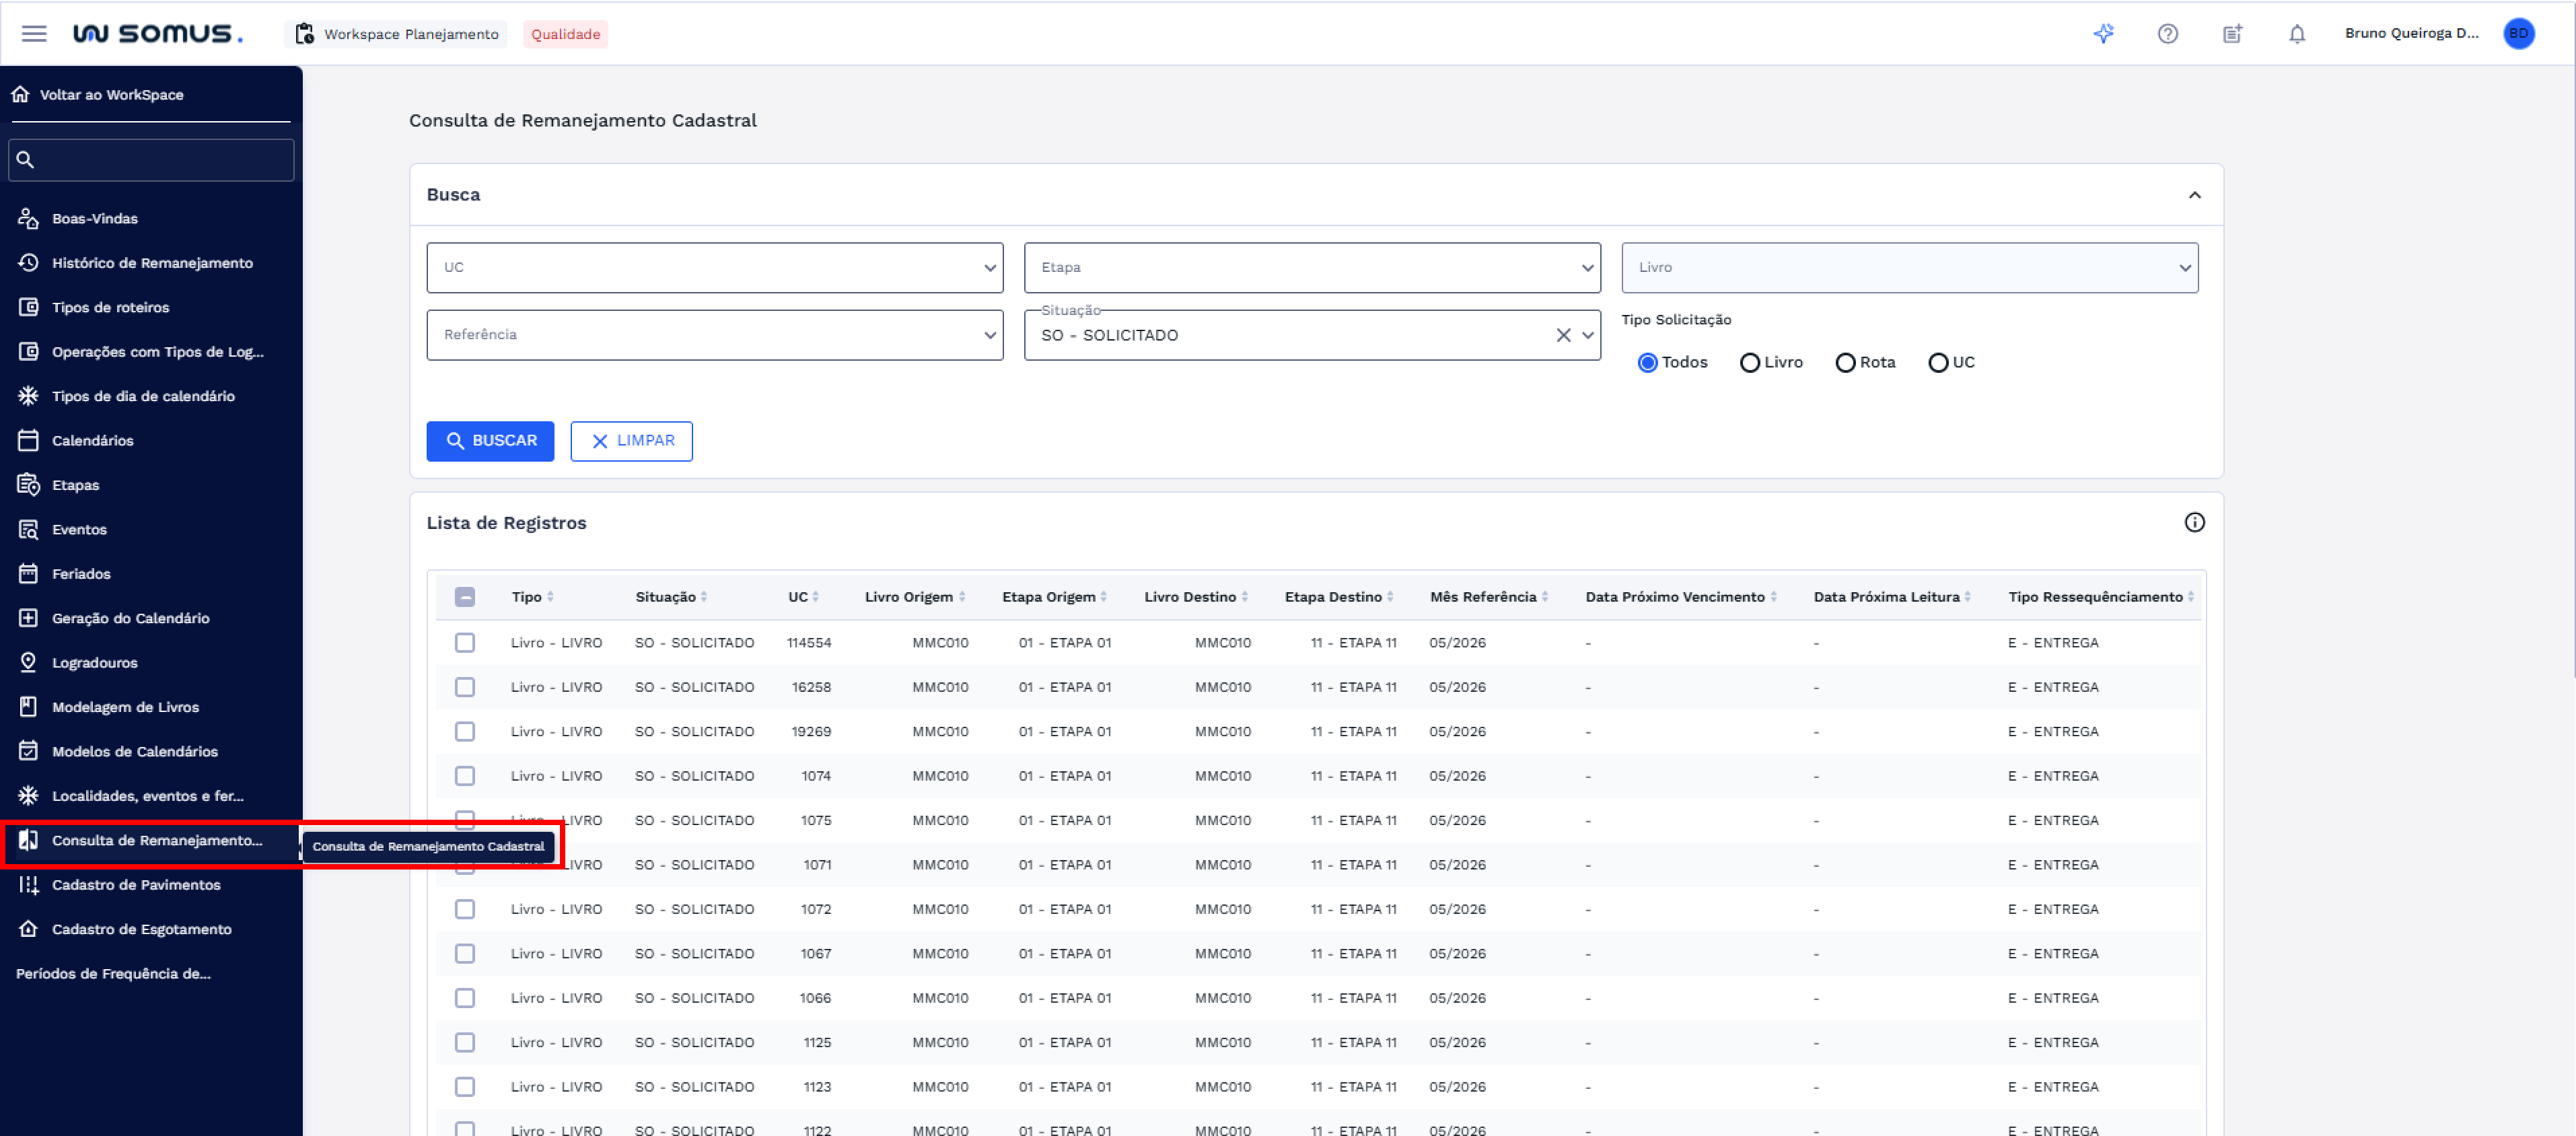This screenshot has height=1136, width=2576.
Task: Select the UC radio button
Action: pyautogui.click(x=1938, y=362)
